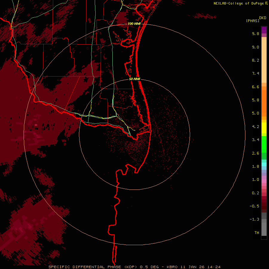269x269 pixels.
Task: Click the 3.4 legend value
Action: click(x=256, y=140)
